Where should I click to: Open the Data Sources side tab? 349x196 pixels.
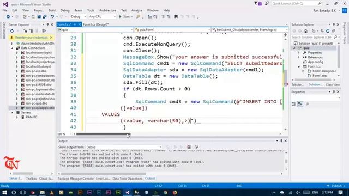4,30
